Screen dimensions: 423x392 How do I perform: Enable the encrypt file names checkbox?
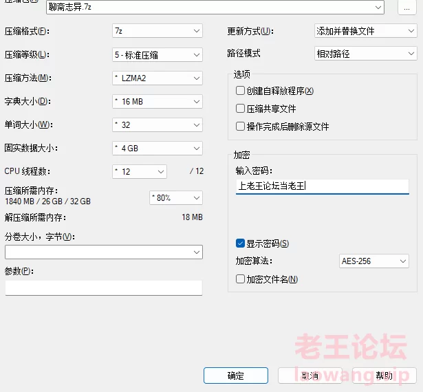240,279
